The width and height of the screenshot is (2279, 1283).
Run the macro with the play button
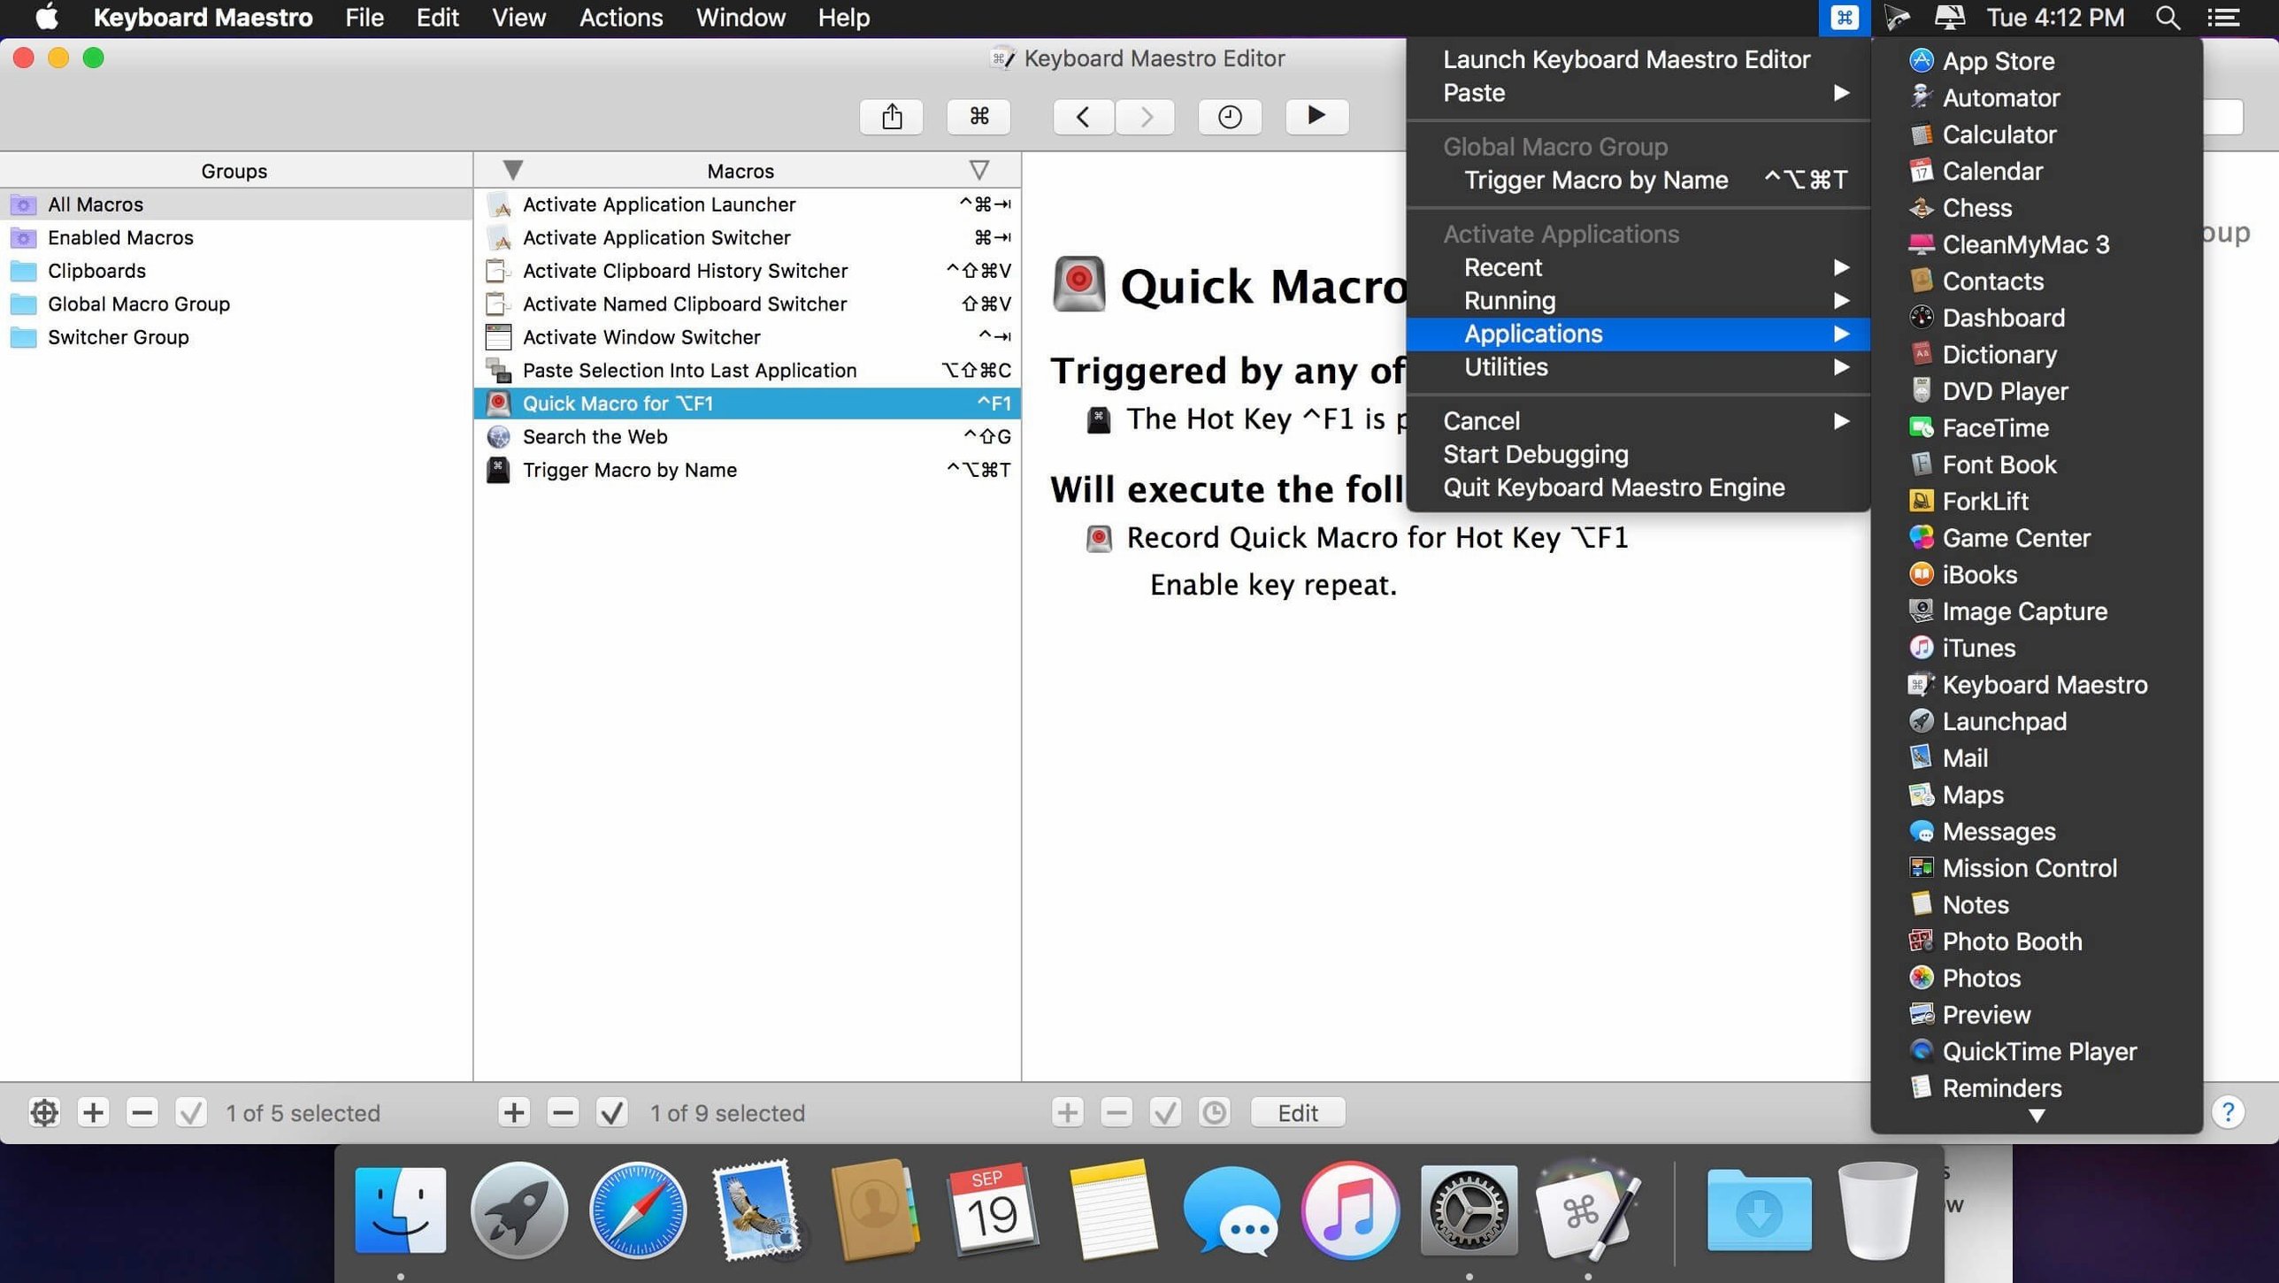click(1316, 116)
